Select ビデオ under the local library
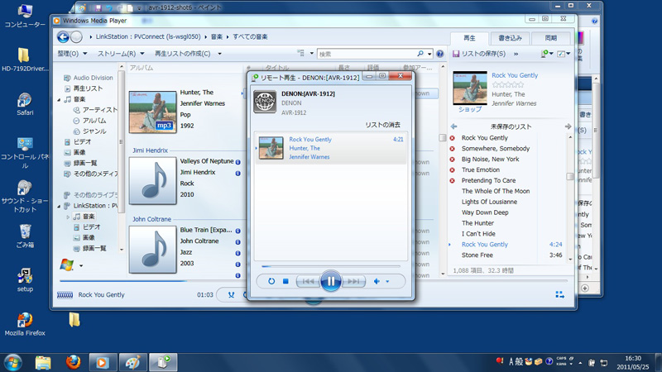 82,141
